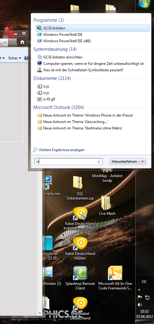Show hidden tray icons arrow
Viewport: 154px width, 324px height.
click(x=139, y=290)
